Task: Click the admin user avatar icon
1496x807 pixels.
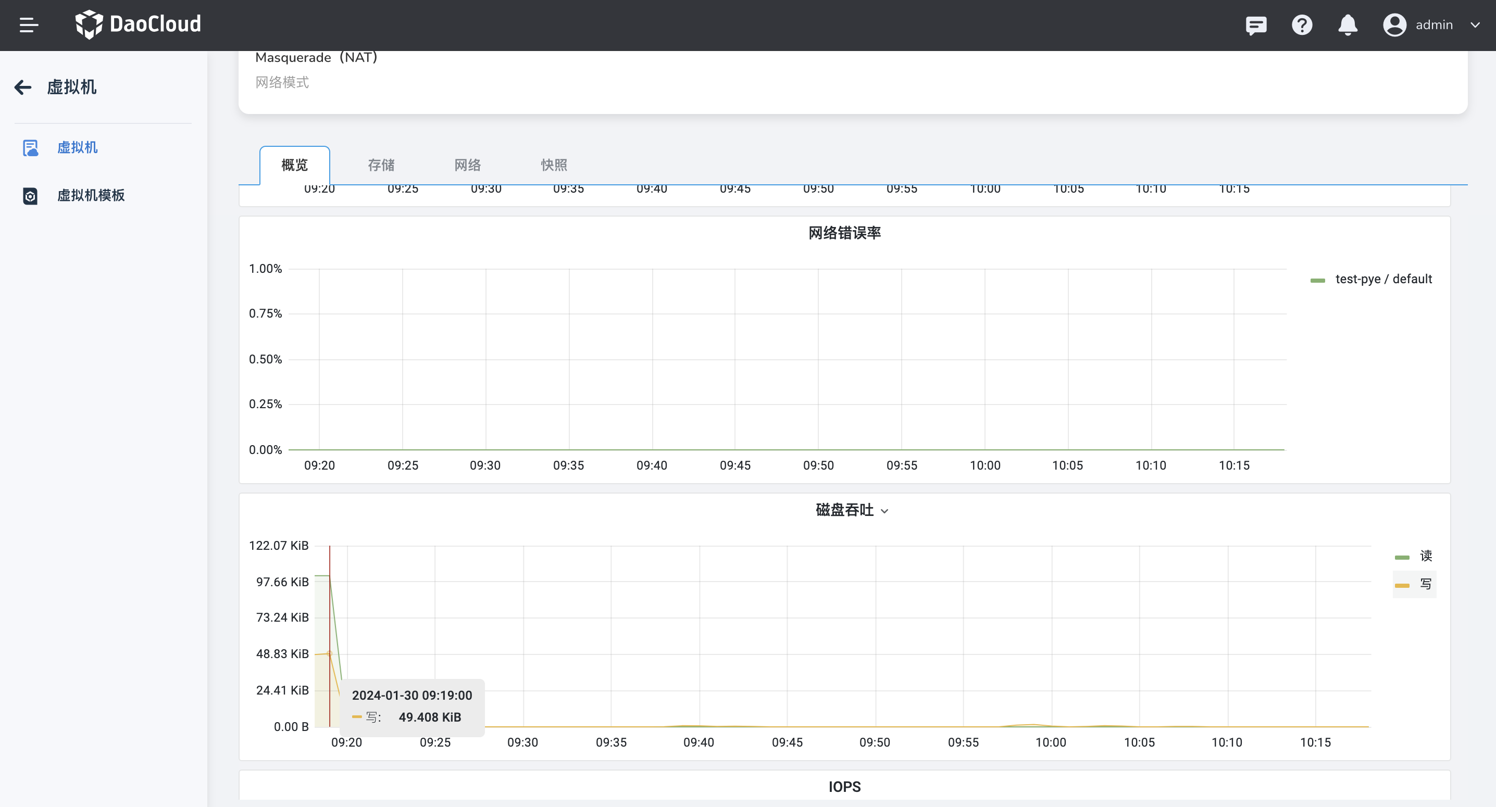Action: tap(1394, 25)
